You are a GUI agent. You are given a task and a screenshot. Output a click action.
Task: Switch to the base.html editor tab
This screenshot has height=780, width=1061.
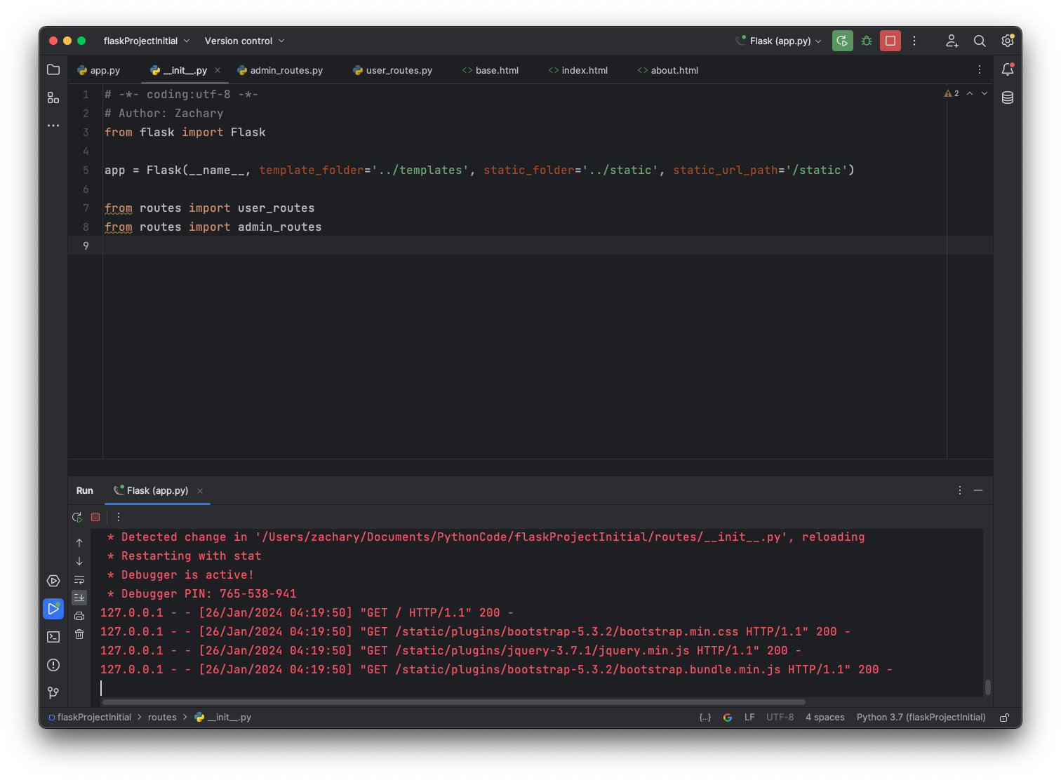491,70
